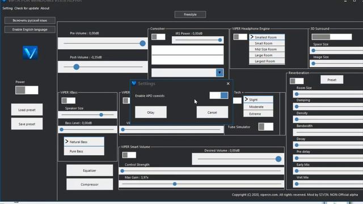Click Okay in the Settings dialog

click(x=151, y=112)
